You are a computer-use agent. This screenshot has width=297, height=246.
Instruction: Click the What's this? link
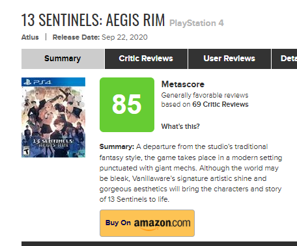pos(180,126)
